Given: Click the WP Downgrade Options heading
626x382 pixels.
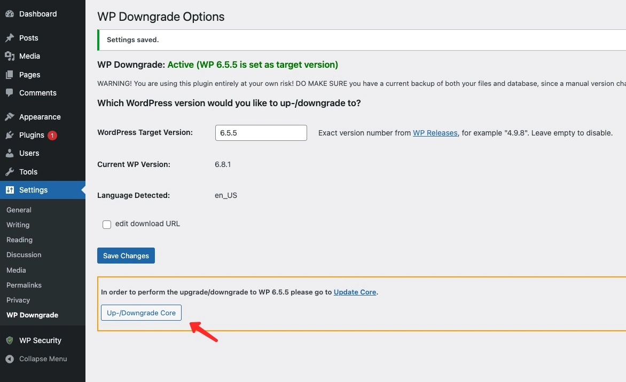Looking at the screenshot, I should (x=161, y=17).
